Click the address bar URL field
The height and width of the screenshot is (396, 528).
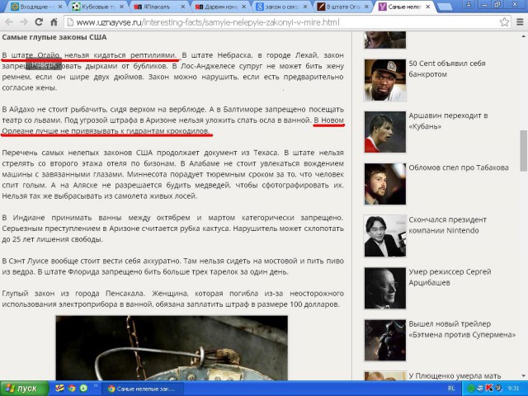[287, 22]
